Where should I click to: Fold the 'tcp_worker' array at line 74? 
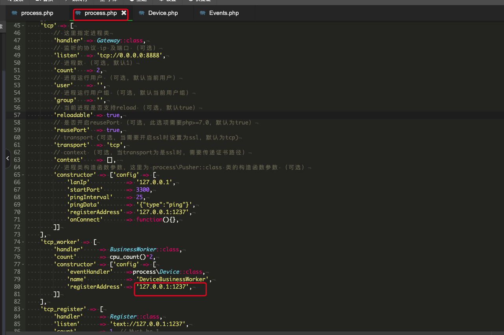point(24,242)
